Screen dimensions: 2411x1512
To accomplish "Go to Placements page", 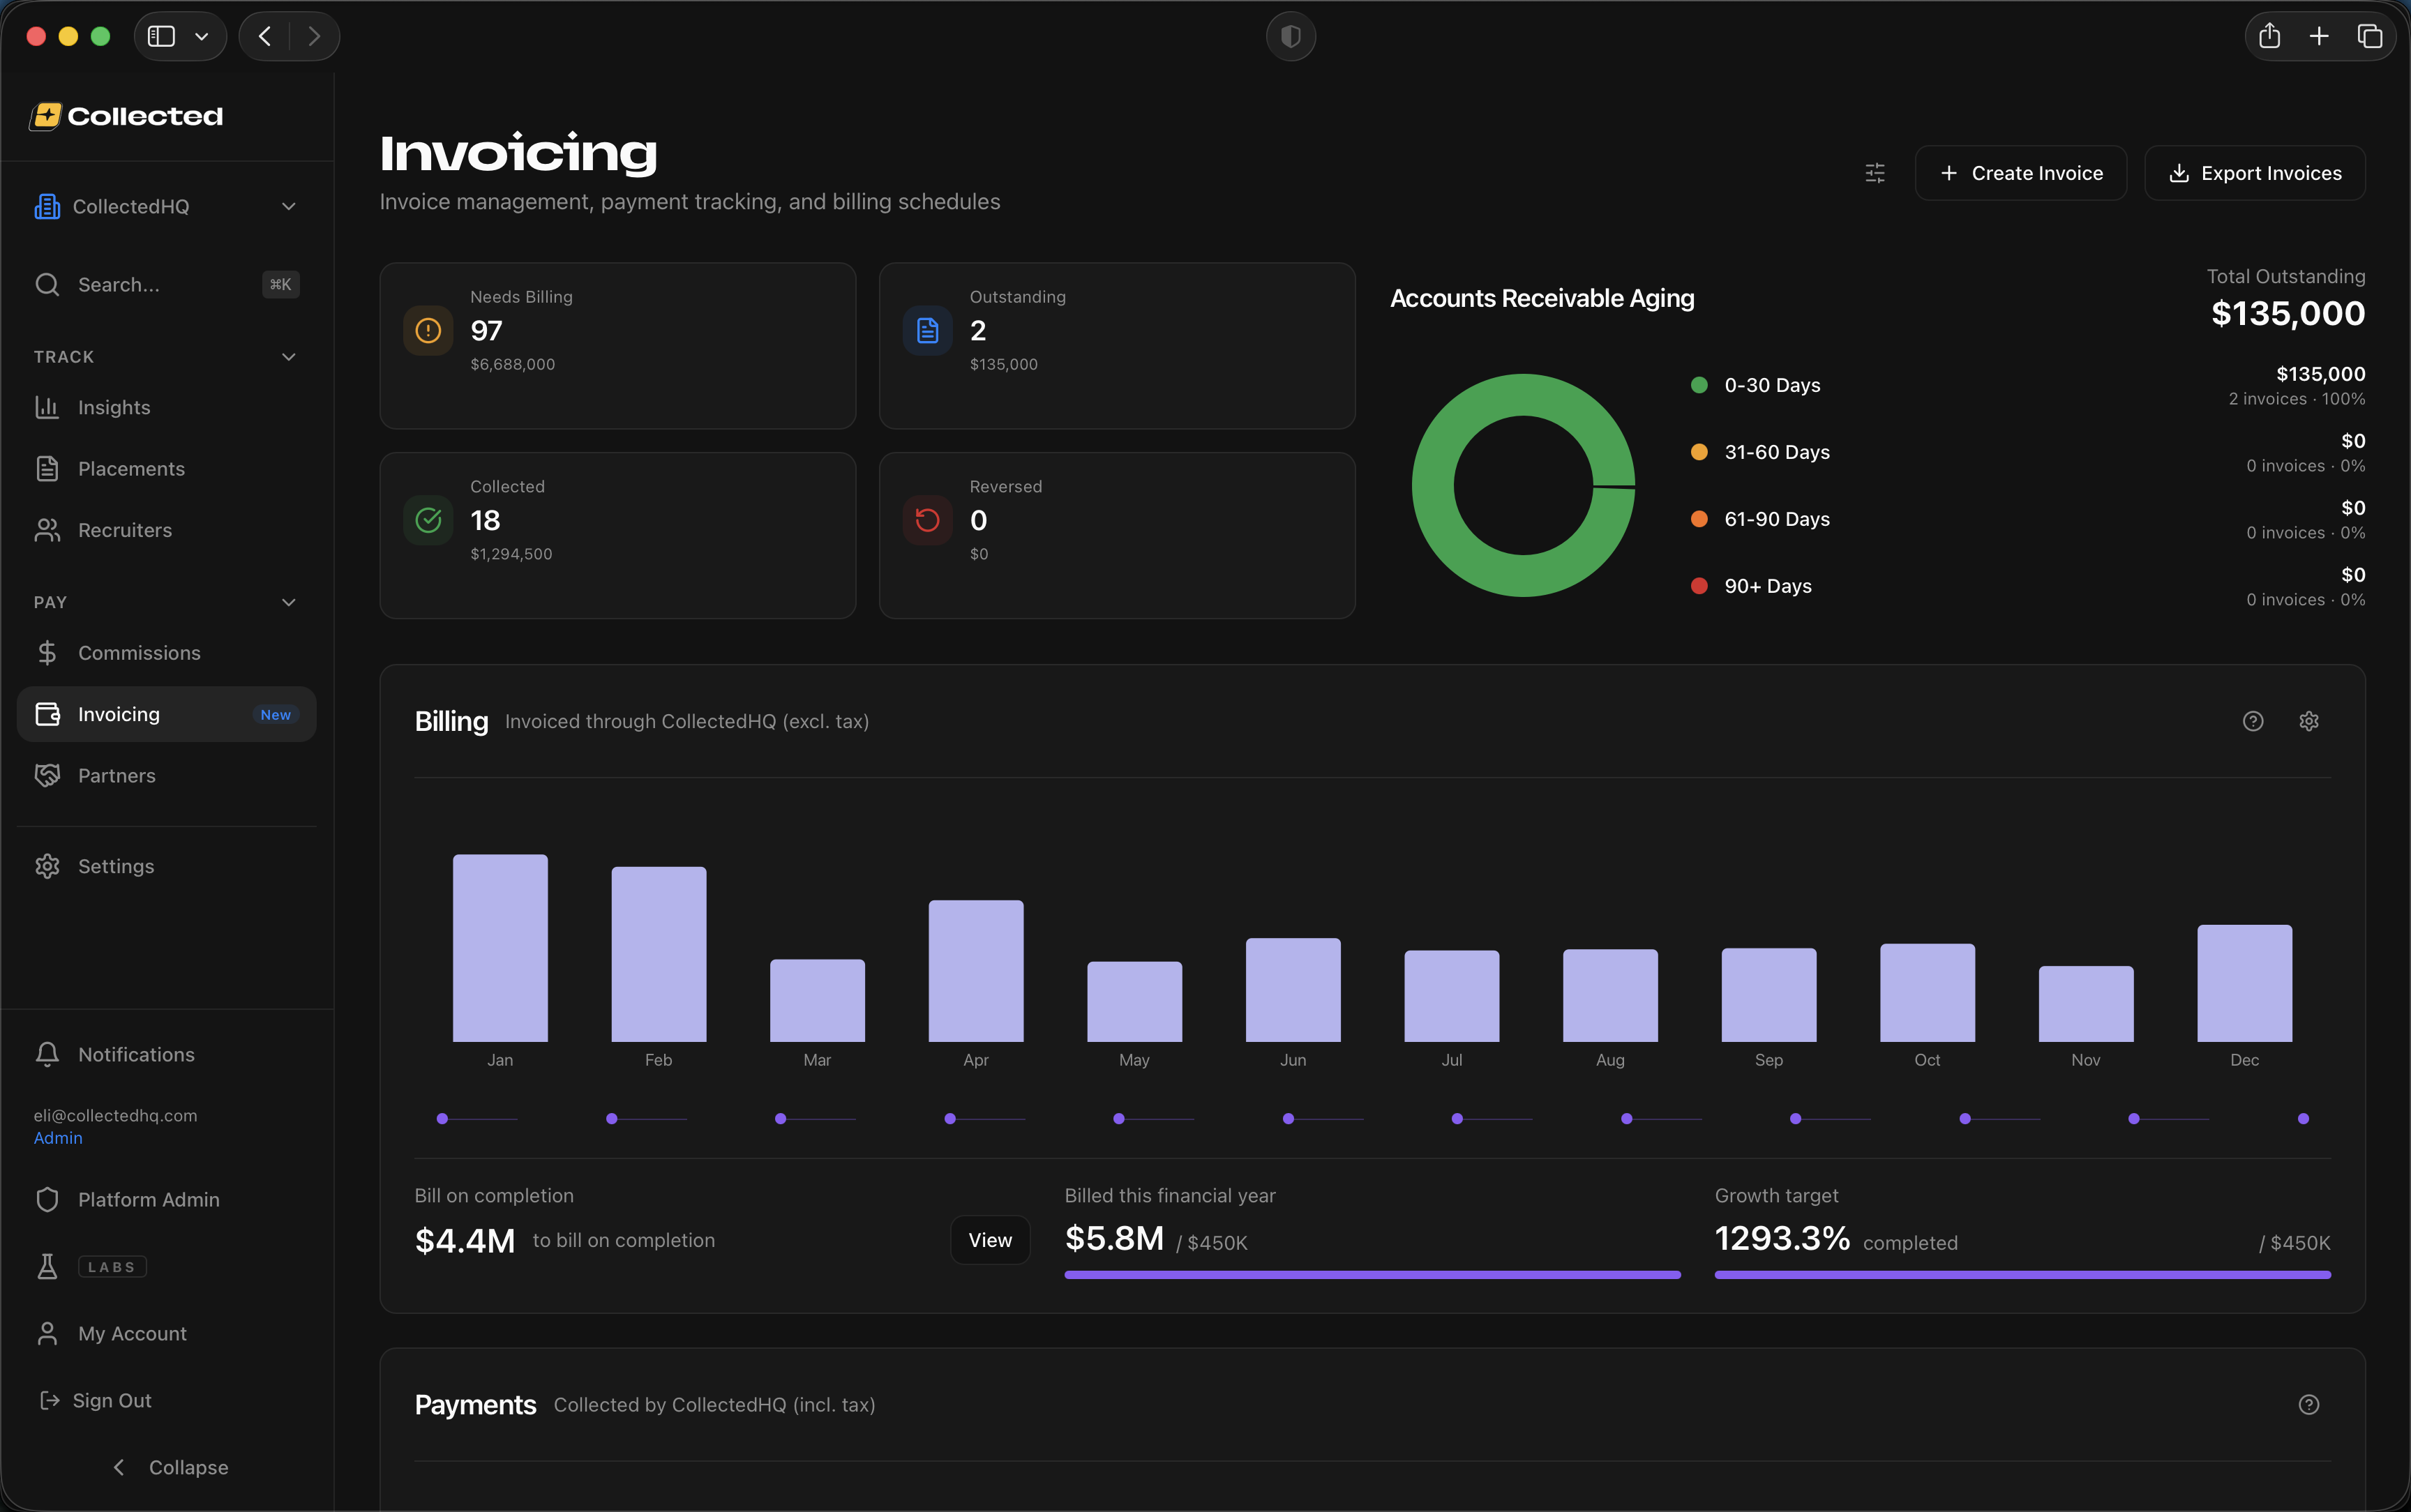I will click(131, 469).
